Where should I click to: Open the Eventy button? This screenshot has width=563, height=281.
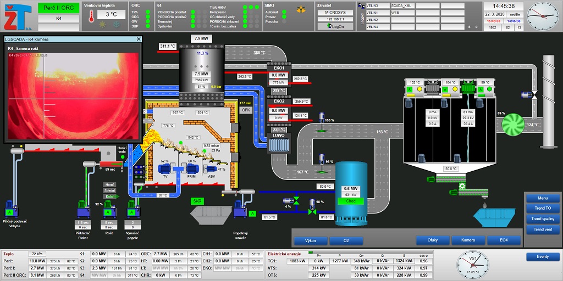[x=542, y=257]
